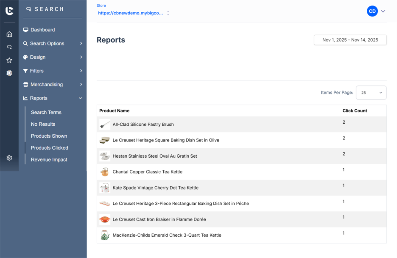Click the date range picker field
This screenshot has height=258, width=397.
click(x=350, y=40)
